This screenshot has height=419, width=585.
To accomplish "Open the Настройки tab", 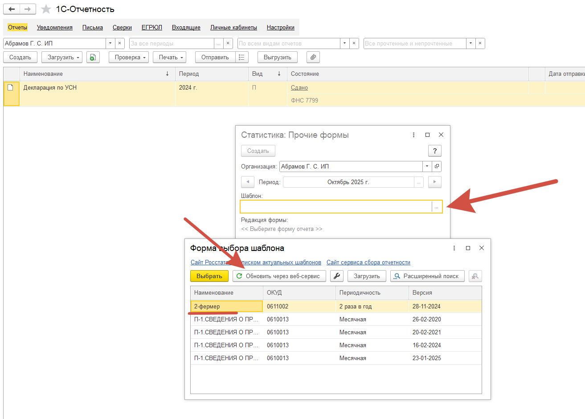I will tap(280, 27).
